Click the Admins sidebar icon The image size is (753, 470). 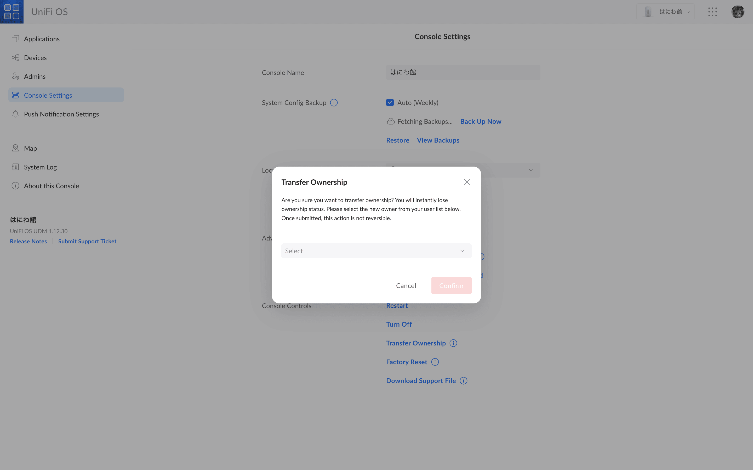tap(15, 76)
